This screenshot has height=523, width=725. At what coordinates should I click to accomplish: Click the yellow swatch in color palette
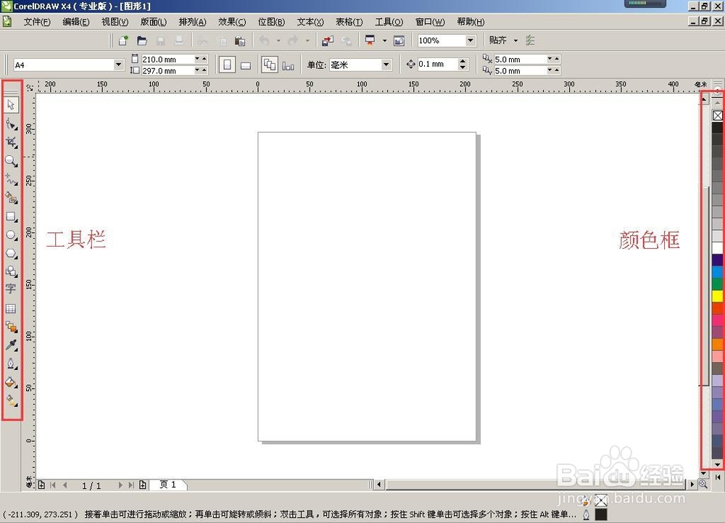[718, 296]
